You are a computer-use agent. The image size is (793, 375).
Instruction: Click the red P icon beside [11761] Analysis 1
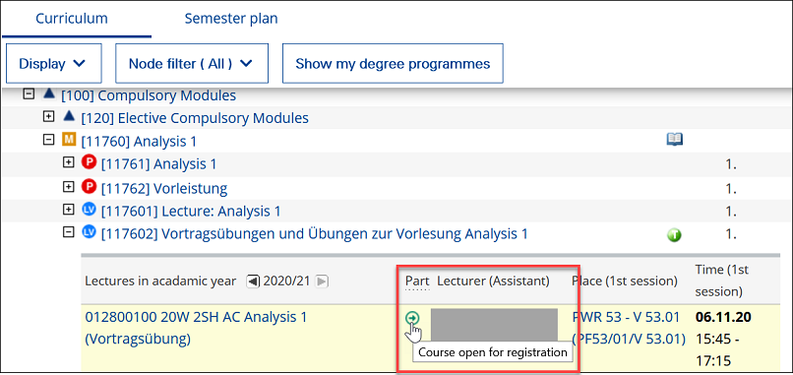(x=88, y=162)
